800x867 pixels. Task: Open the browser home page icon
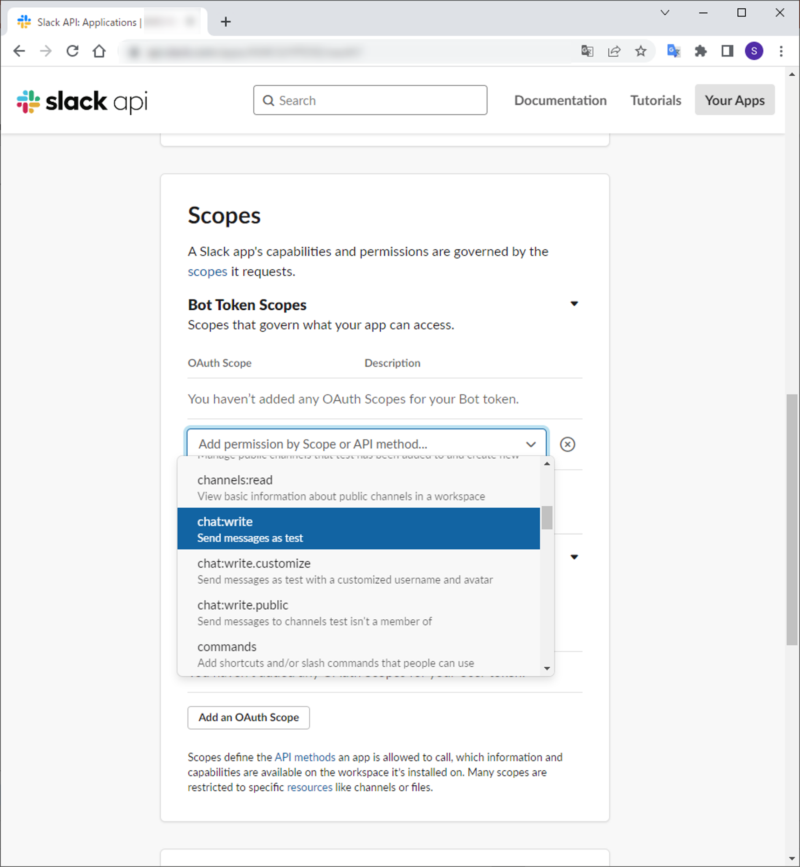[99, 51]
